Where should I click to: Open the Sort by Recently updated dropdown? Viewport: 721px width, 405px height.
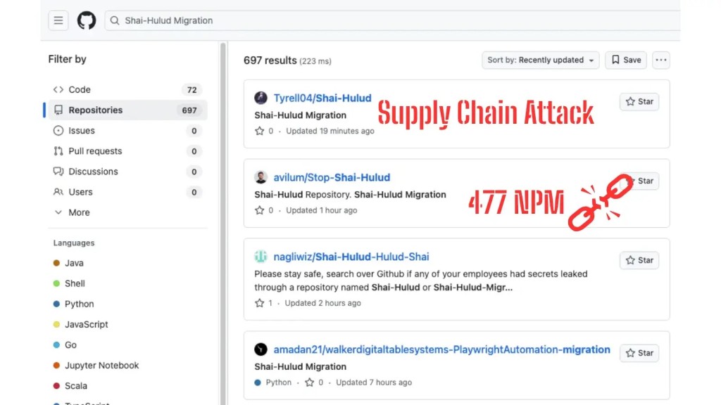tap(539, 60)
